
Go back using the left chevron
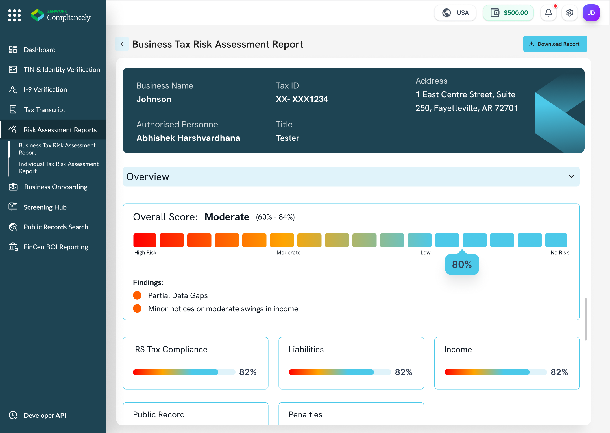tap(122, 44)
